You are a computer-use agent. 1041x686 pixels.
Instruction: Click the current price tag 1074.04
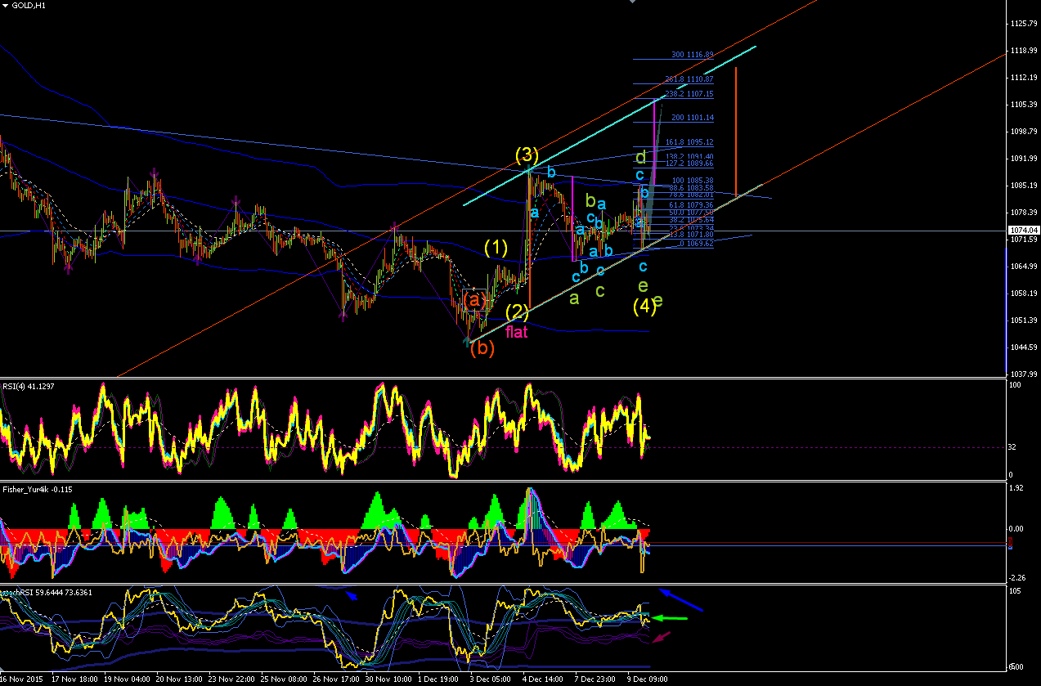pyautogui.click(x=1023, y=231)
